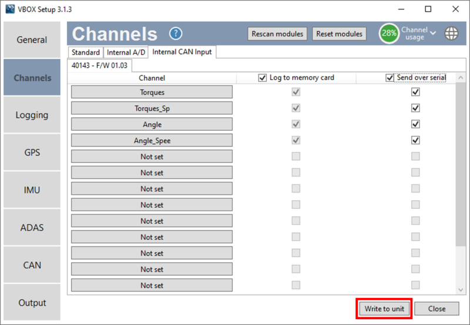470x325 pixels.
Task: Toggle the Send over serial header checkbox
Action: point(390,78)
